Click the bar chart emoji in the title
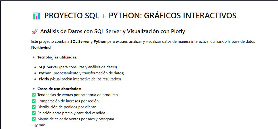278x129 pixels. click(37, 16)
